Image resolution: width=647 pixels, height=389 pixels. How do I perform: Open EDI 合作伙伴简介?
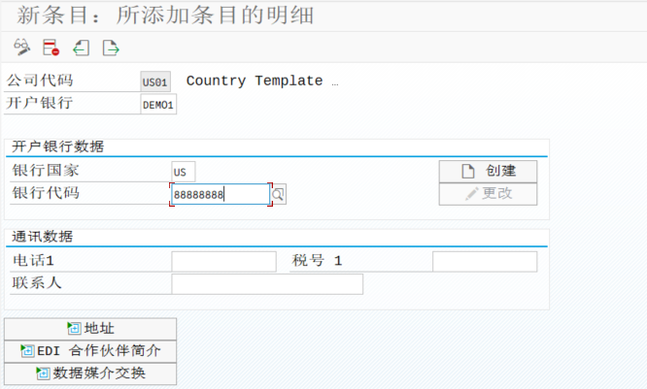click(90, 351)
